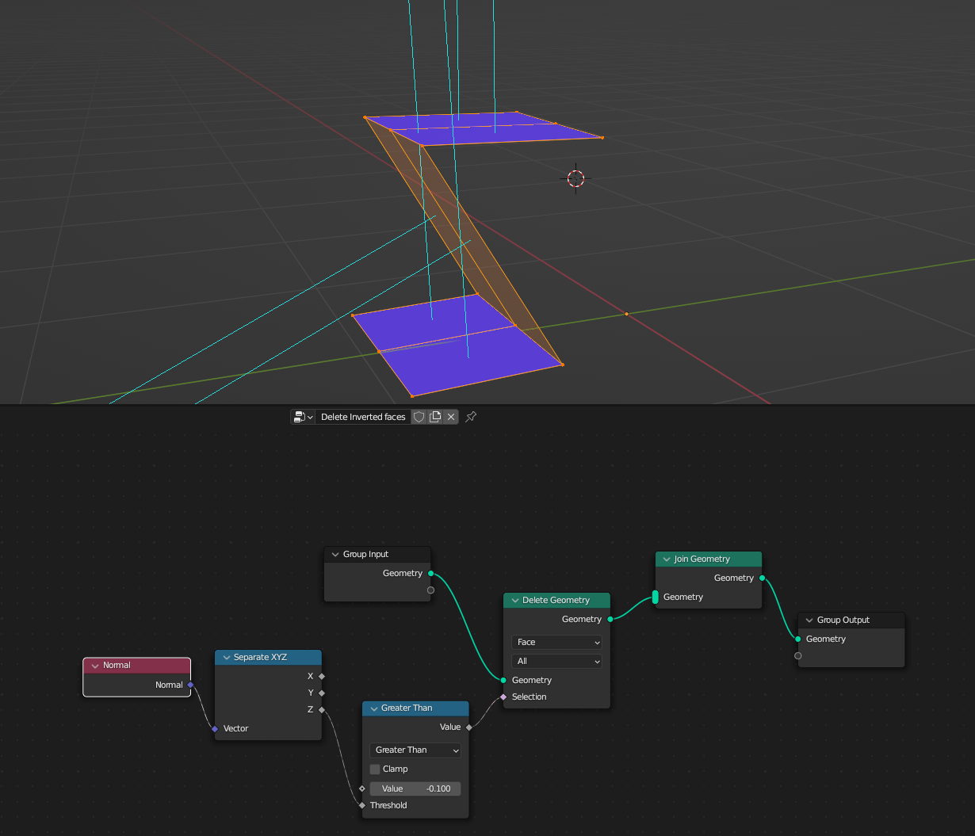Enable the Clamp checkbox on Greater Than node

[373, 769]
